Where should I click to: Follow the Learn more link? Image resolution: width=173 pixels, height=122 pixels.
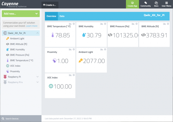31,26
